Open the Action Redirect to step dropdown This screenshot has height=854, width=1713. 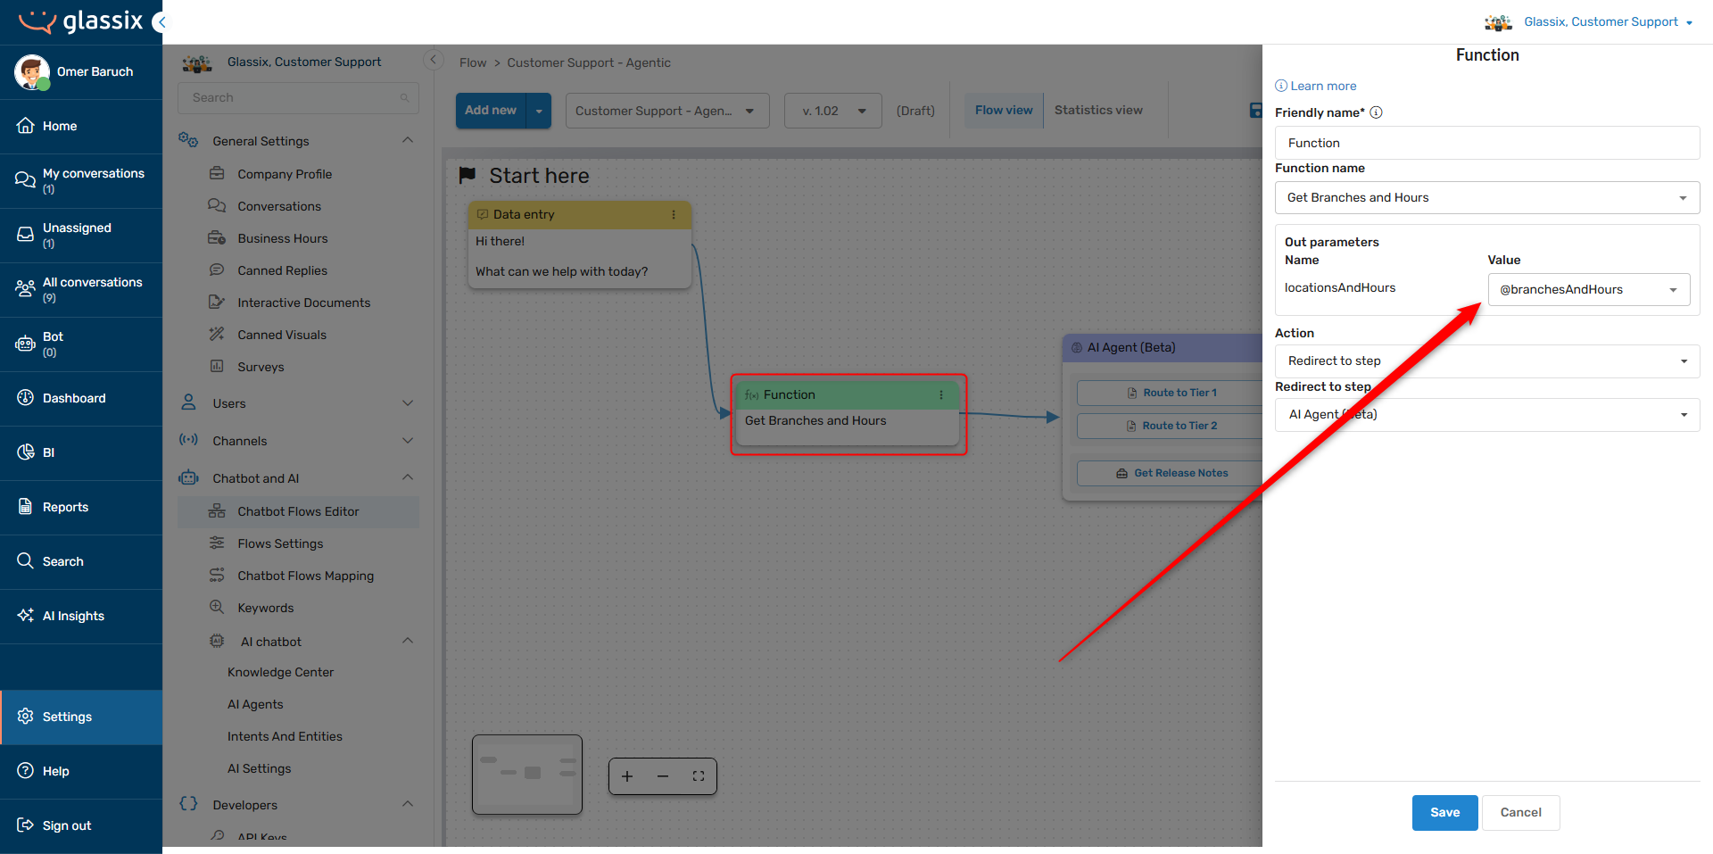[1487, 361]
